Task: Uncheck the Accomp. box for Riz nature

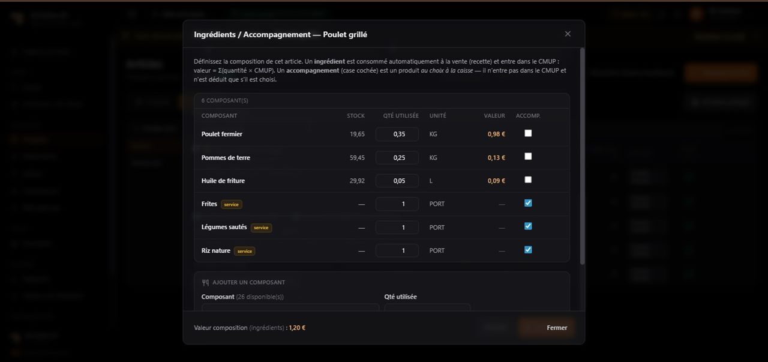Action: coord(528,250)
